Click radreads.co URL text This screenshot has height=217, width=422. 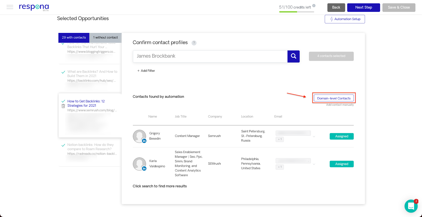pyautogui.click(x=92, y=154)
